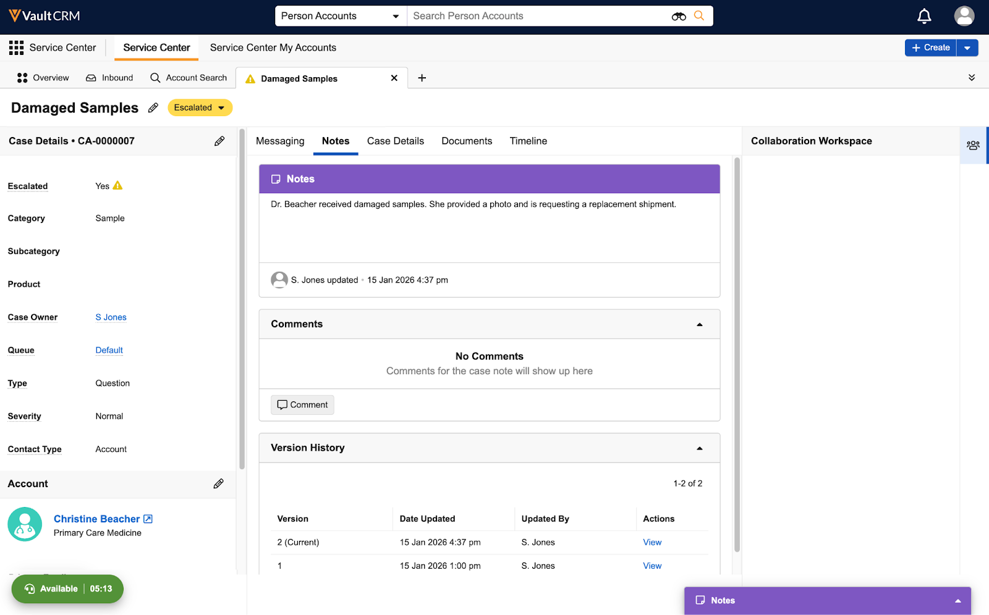Screen dimensions: 989x615
Task: Click the Search Person Accounts field
Action: 538,16
